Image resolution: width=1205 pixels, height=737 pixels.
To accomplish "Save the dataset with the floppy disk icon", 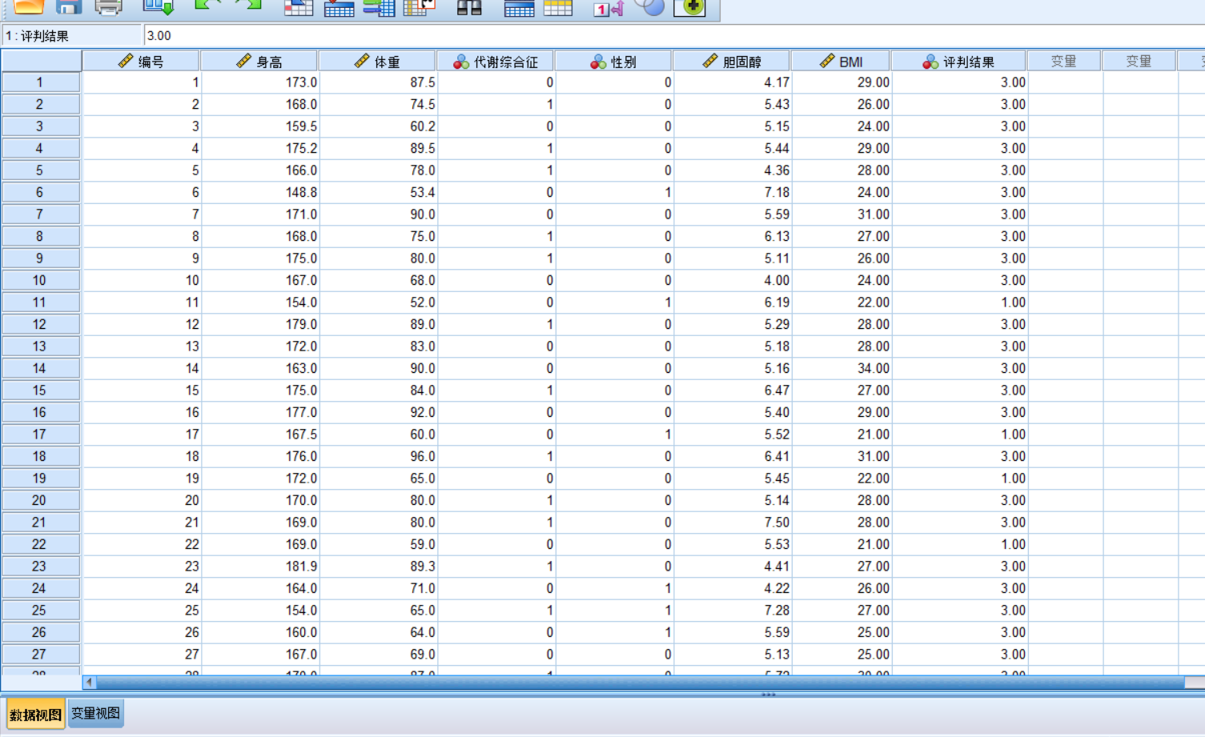I will point(69,7).
